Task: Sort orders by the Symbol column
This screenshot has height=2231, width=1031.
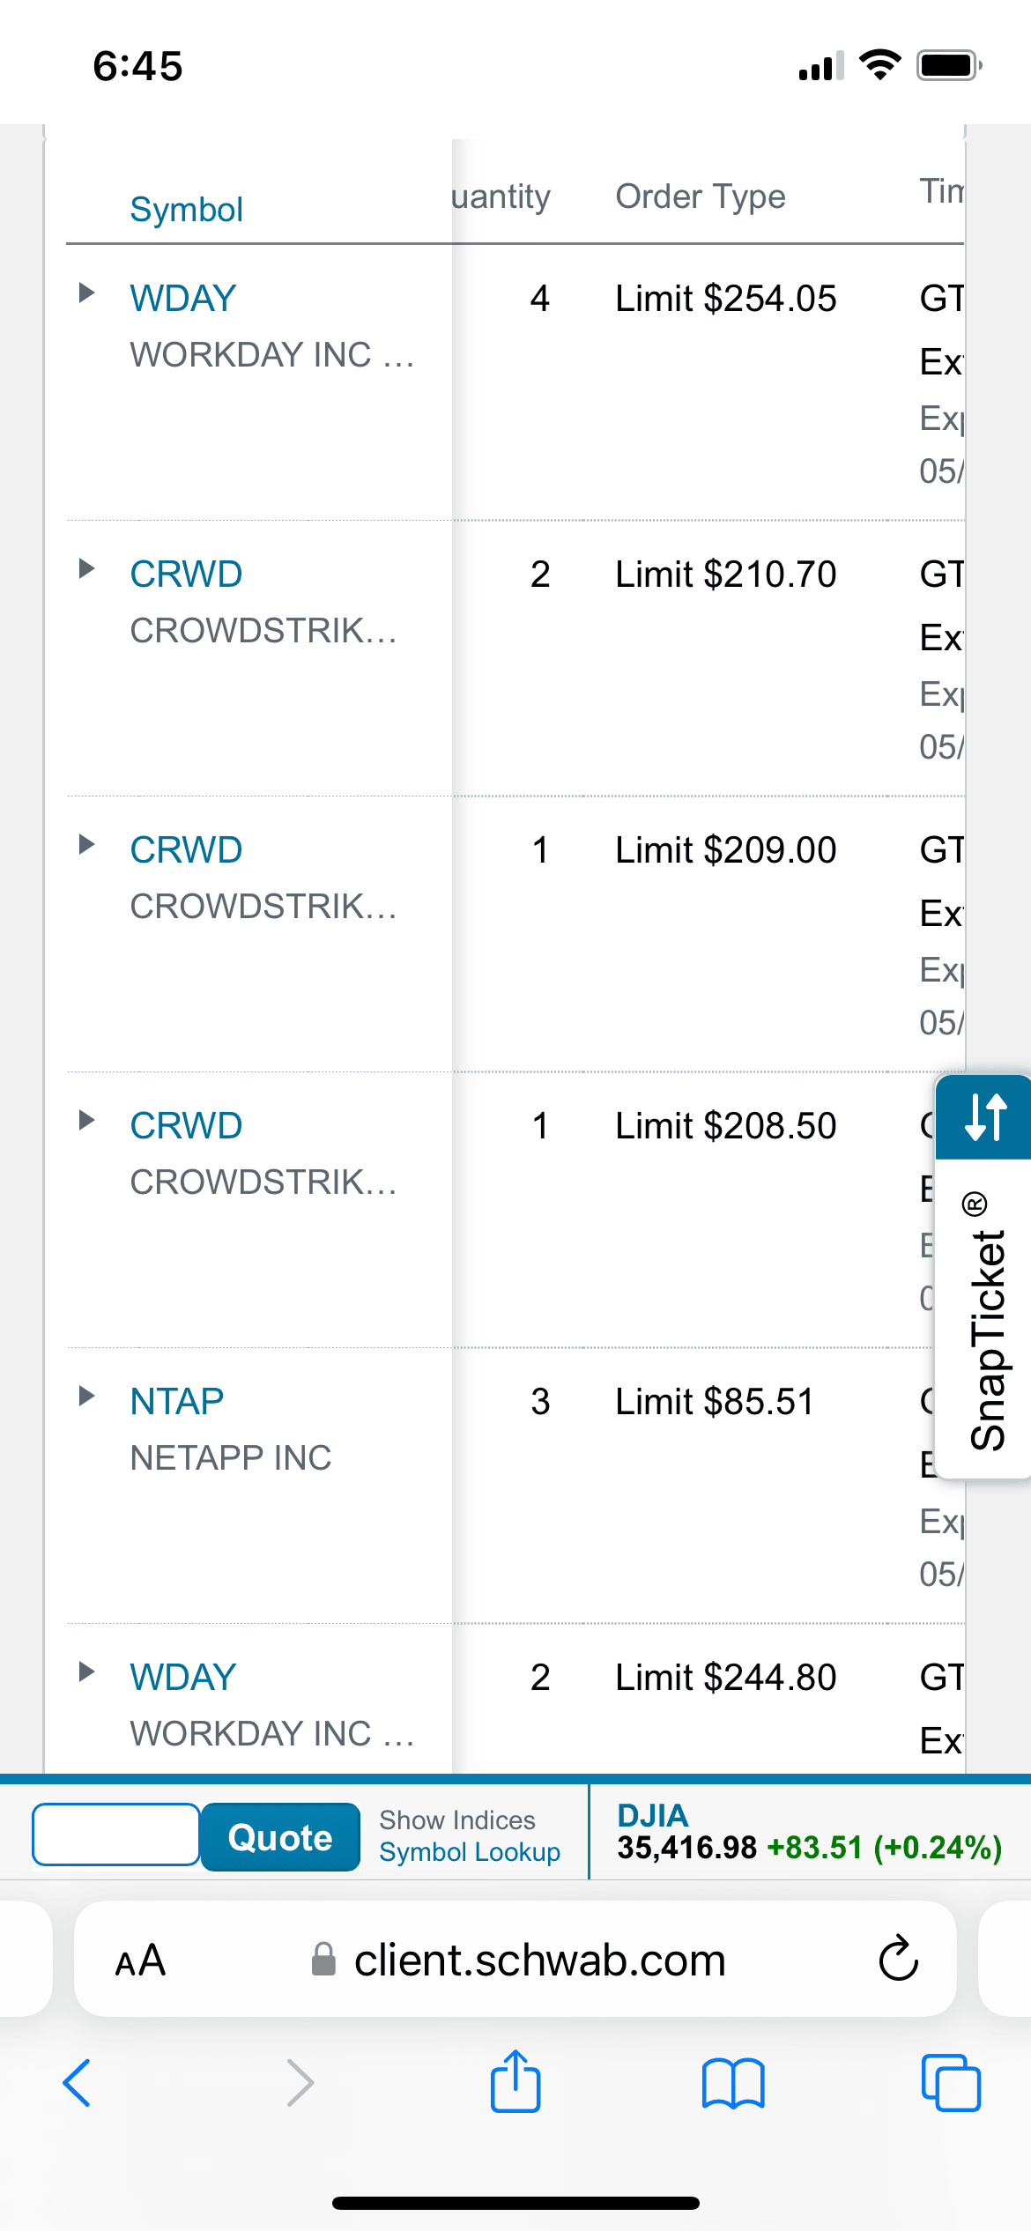Action: 186,210
